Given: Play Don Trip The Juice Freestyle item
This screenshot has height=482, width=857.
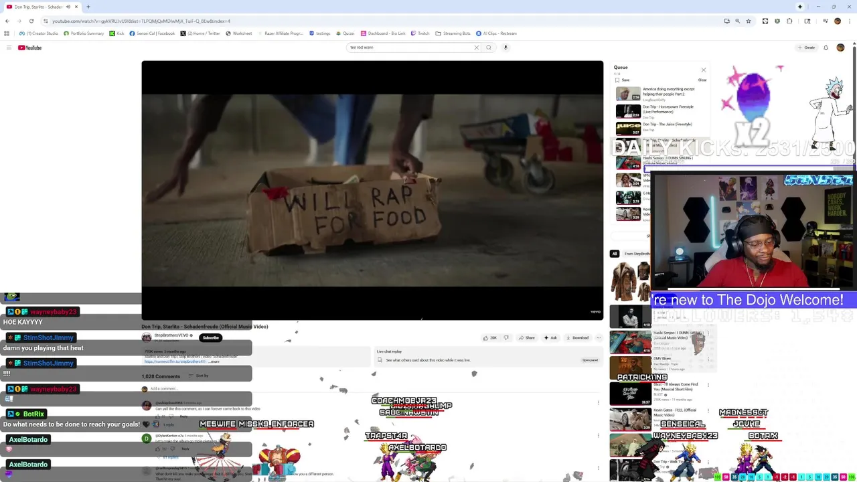Looking at the screenshot, I should pos(661,129).
